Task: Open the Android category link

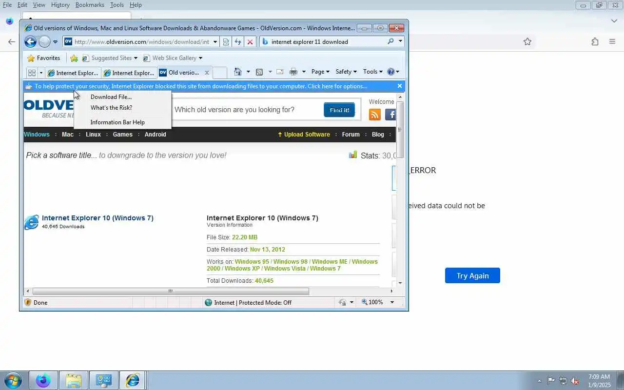Action: click(x=156, y=135)
